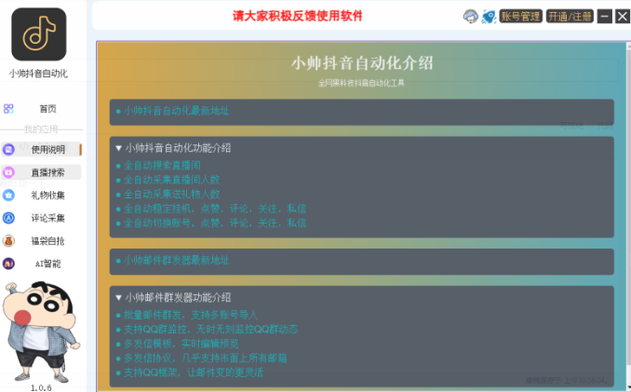The image size is (631, 392).
Task: Open the 首页 menu item
Action: tap(47, 109)
